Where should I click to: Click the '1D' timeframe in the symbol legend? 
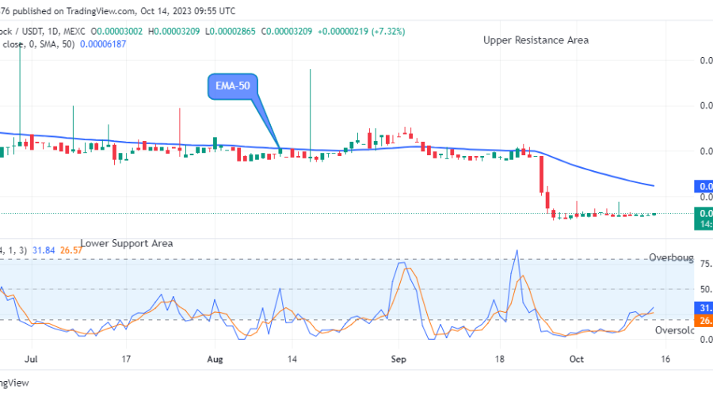[53, 32]
